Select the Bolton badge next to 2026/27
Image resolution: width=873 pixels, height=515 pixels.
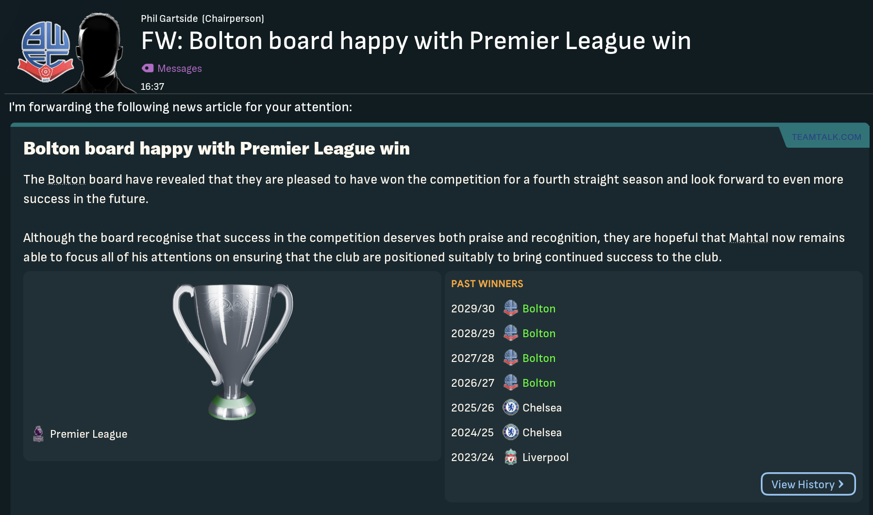coord(510,383)
